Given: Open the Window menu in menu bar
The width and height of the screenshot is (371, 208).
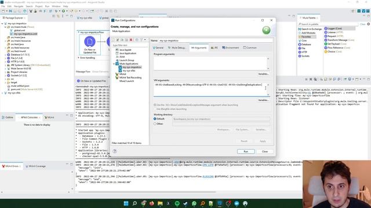Looking at the screenshot, I should pos(56,6).
